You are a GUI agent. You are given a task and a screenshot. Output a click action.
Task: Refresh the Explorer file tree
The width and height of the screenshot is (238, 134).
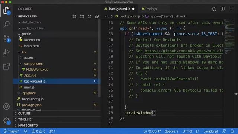click(89, 16)
